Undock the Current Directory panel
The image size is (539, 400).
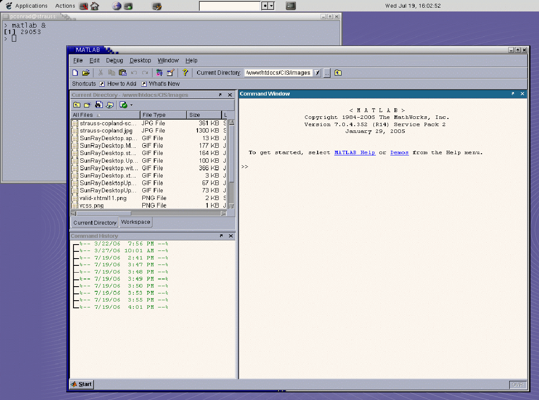(220, 95)
